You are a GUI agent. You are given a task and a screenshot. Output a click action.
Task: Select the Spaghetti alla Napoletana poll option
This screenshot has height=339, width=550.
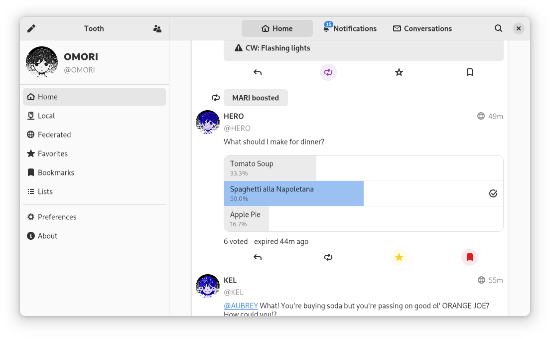[363, 193]
